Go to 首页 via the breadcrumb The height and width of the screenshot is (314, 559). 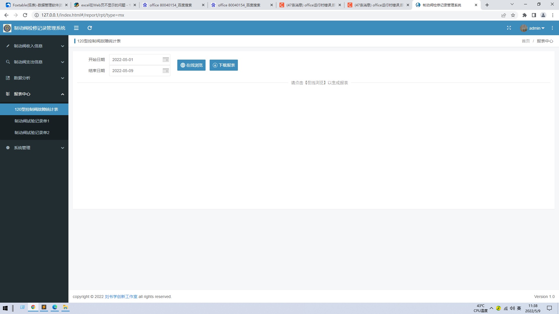click(526, 41)
